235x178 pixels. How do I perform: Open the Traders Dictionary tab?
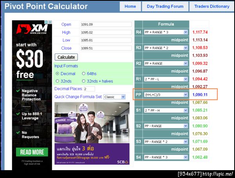pos(212,6)
